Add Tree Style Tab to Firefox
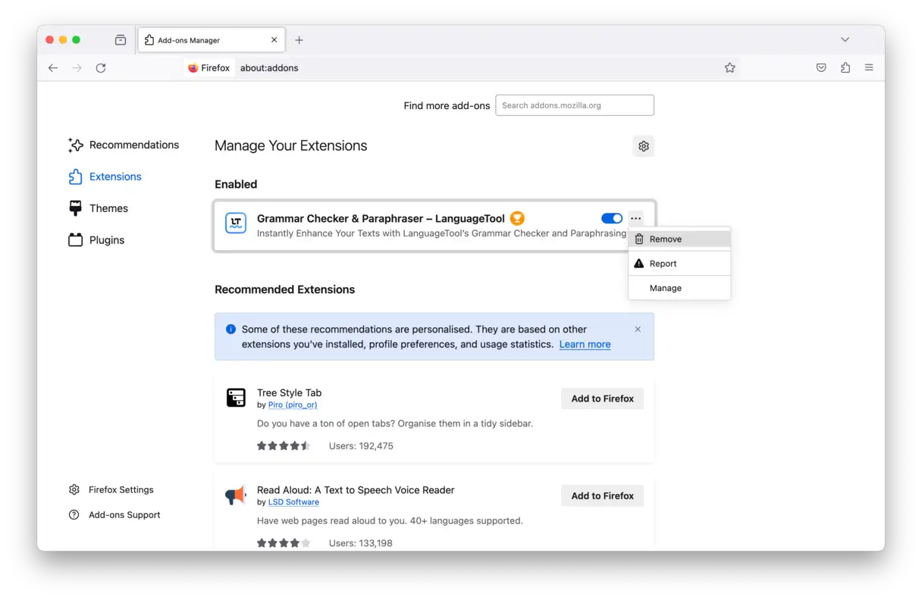 click(602, 398)
